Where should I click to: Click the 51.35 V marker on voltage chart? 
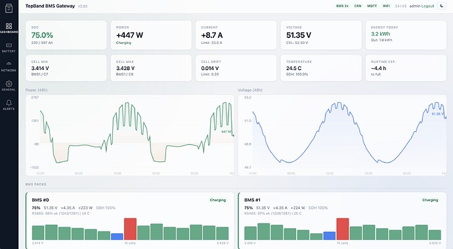[x=437, y=114]
